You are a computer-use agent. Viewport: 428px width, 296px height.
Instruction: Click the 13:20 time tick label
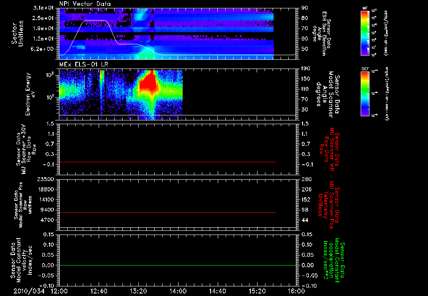[x=138, y=291]
